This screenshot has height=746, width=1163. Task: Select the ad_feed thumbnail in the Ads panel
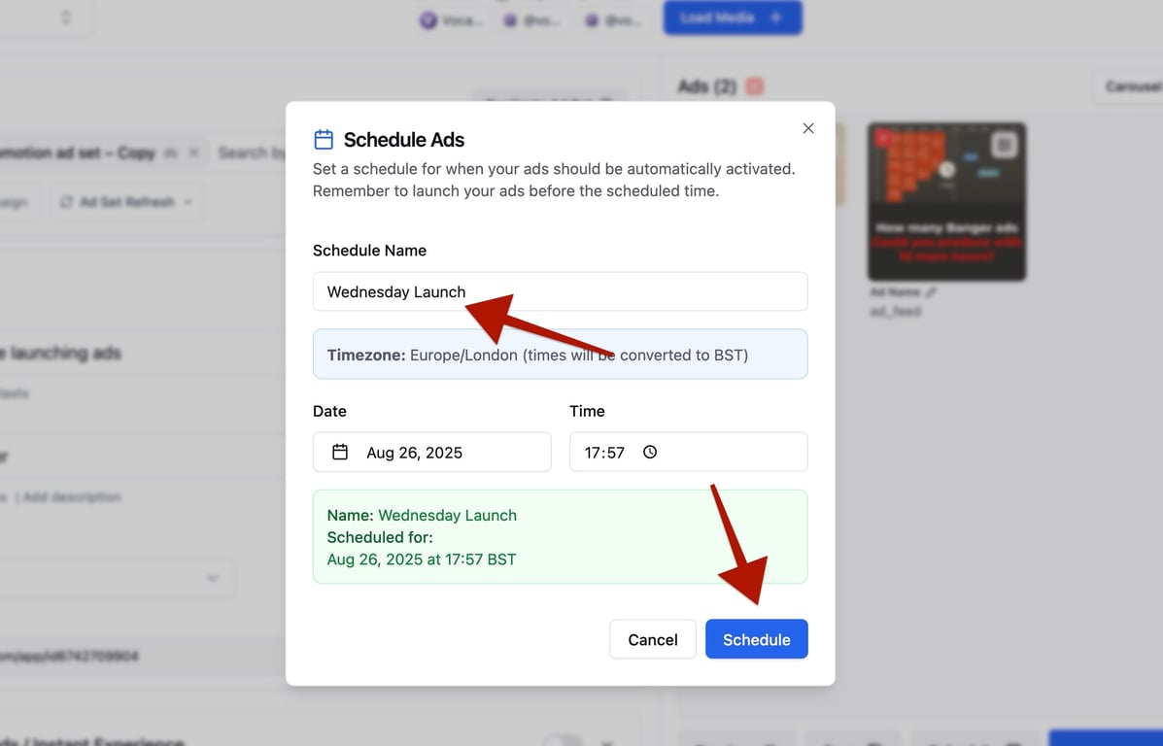(x=945, y=201)
